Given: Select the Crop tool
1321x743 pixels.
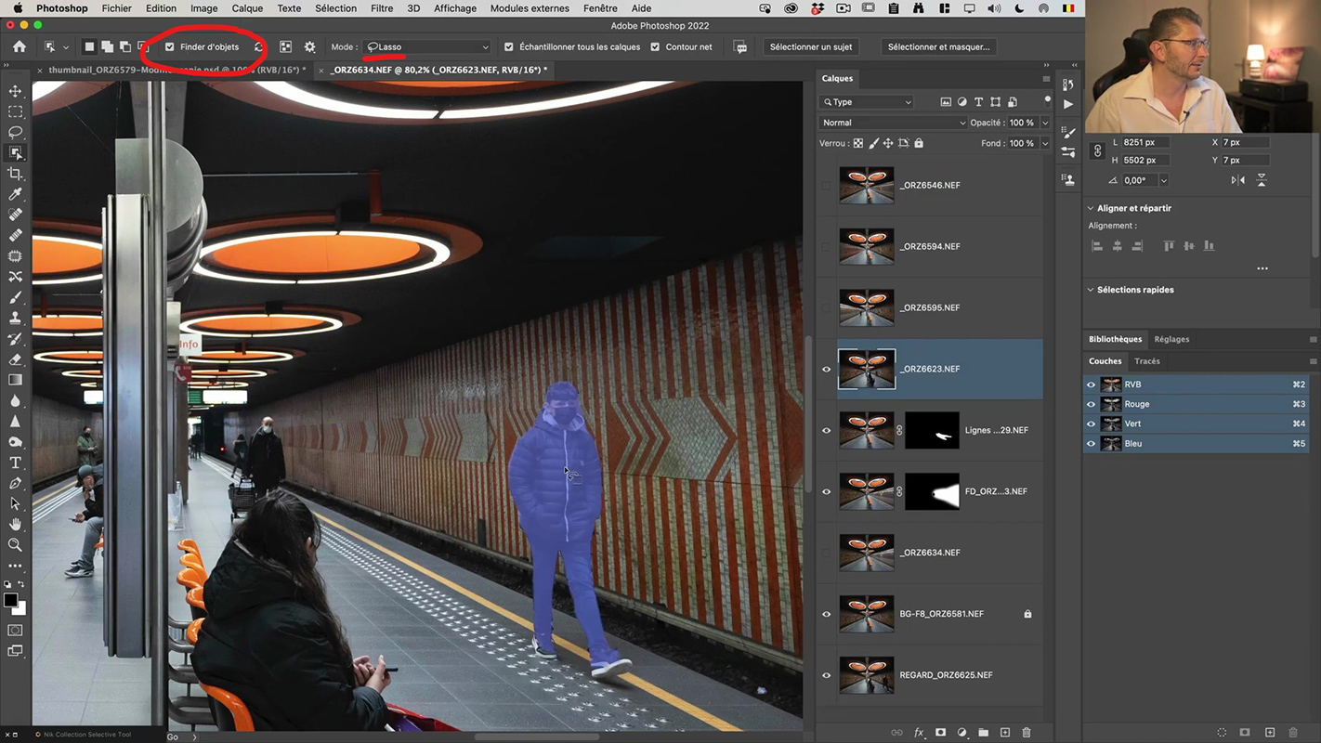Looking at the screenshot, I should pos(15,174).
